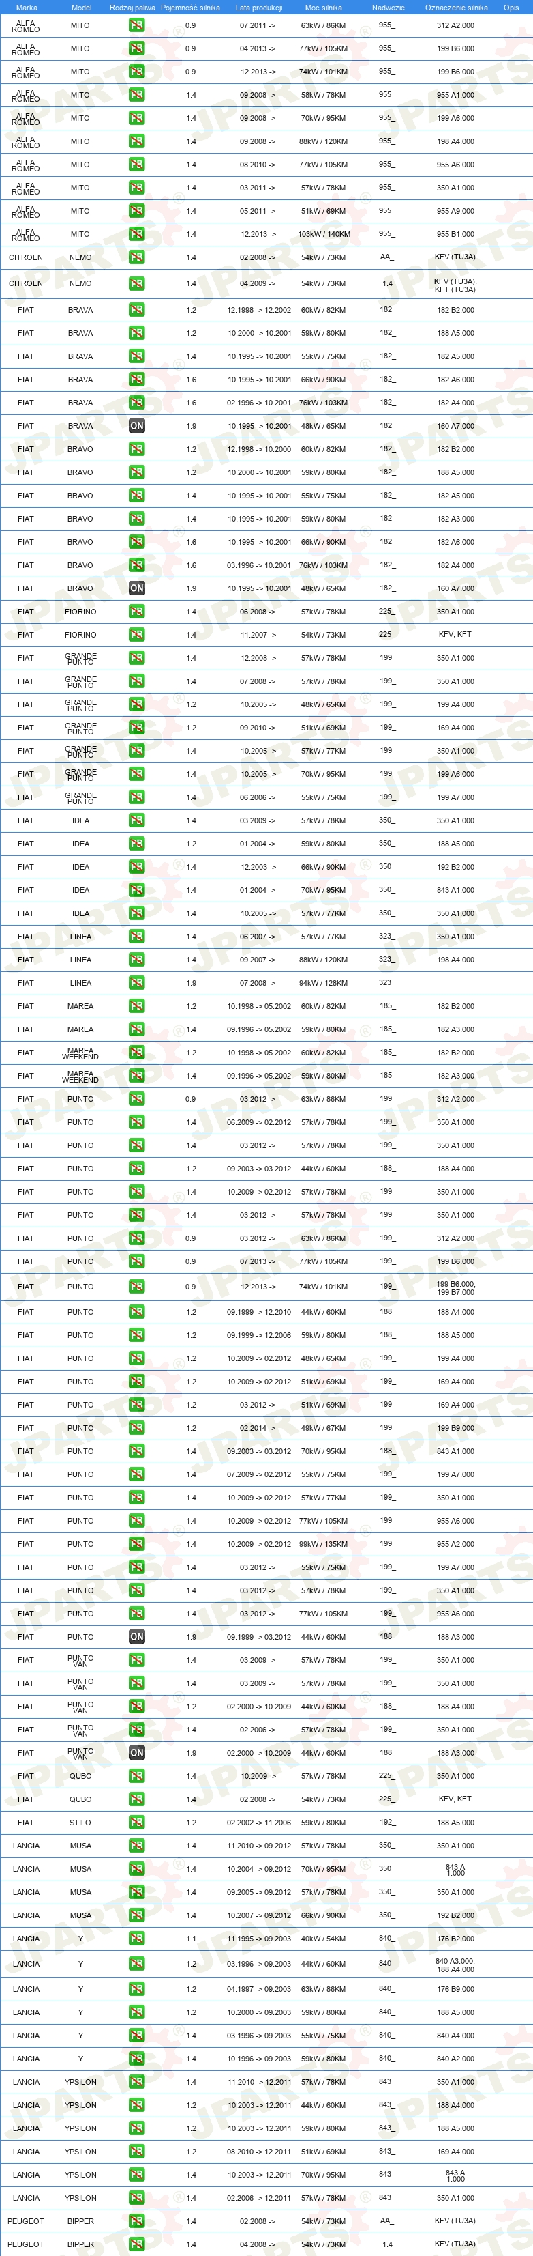The height and width of the screenshot is (2256, 533).
Task: Select the 12.2003 -> production date cell
Action: [x=258, y=867]
